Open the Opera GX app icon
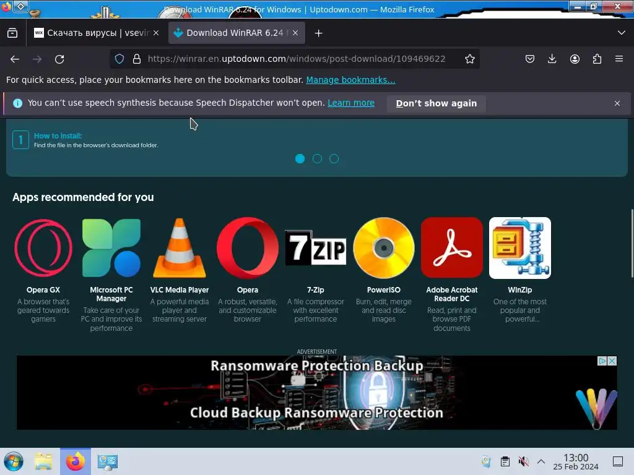634x475 pixels. [x=43, y=248]
